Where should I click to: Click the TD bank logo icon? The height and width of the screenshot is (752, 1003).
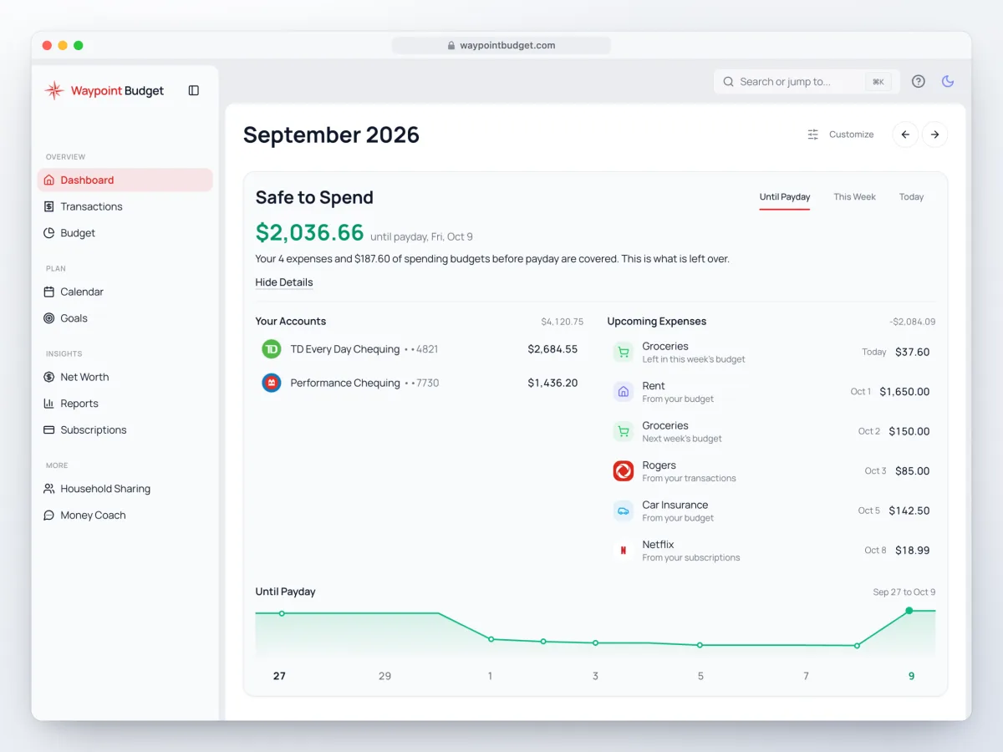coord(272,349)
